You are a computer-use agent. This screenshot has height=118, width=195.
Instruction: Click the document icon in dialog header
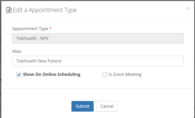9,10
